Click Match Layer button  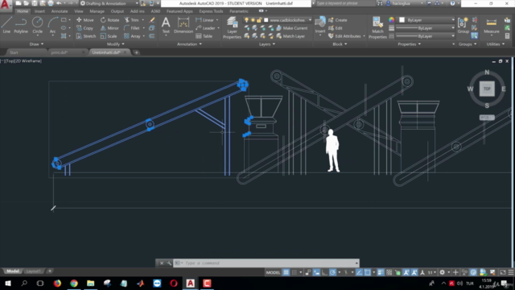(x=290, y=36)
